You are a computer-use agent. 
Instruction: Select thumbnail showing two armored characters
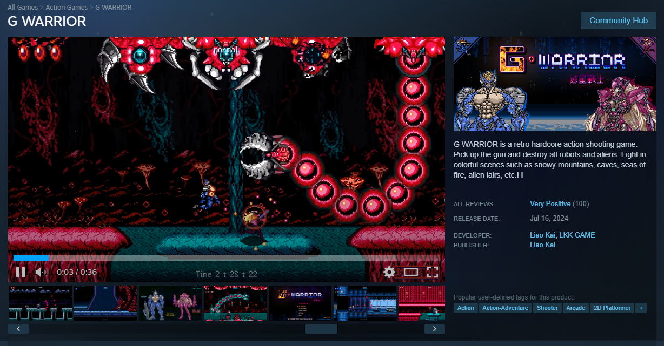(x=170, y=303)
